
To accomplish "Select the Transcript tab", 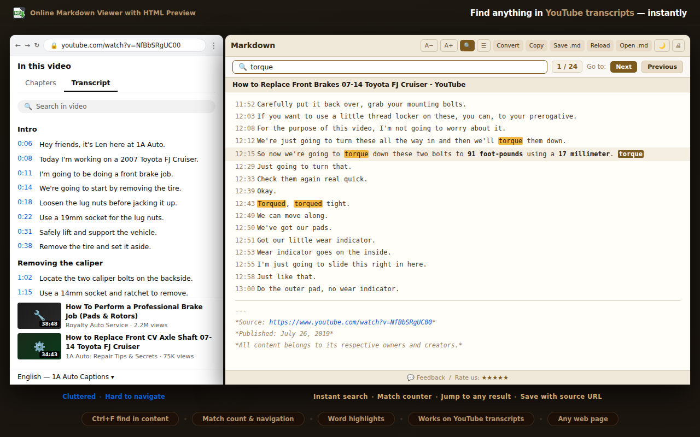I will 90,82.
